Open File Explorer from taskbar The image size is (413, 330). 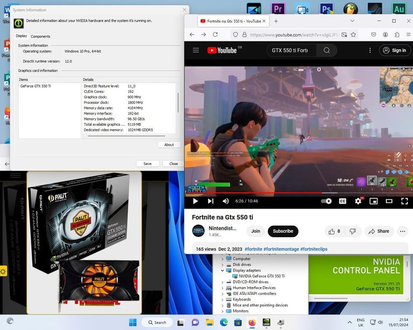pyautogui.click(x=210, y=322)
